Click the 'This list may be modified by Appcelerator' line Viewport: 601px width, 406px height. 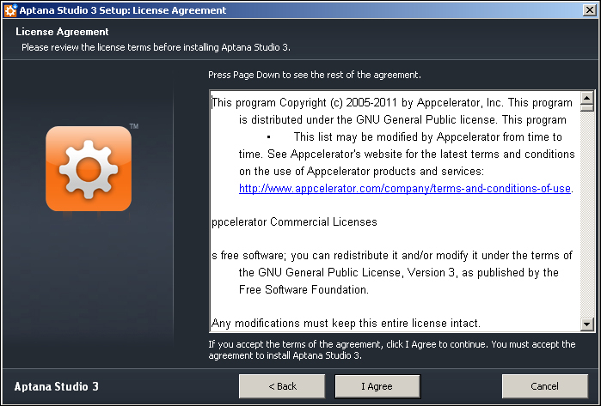click(x=428, y=137)
